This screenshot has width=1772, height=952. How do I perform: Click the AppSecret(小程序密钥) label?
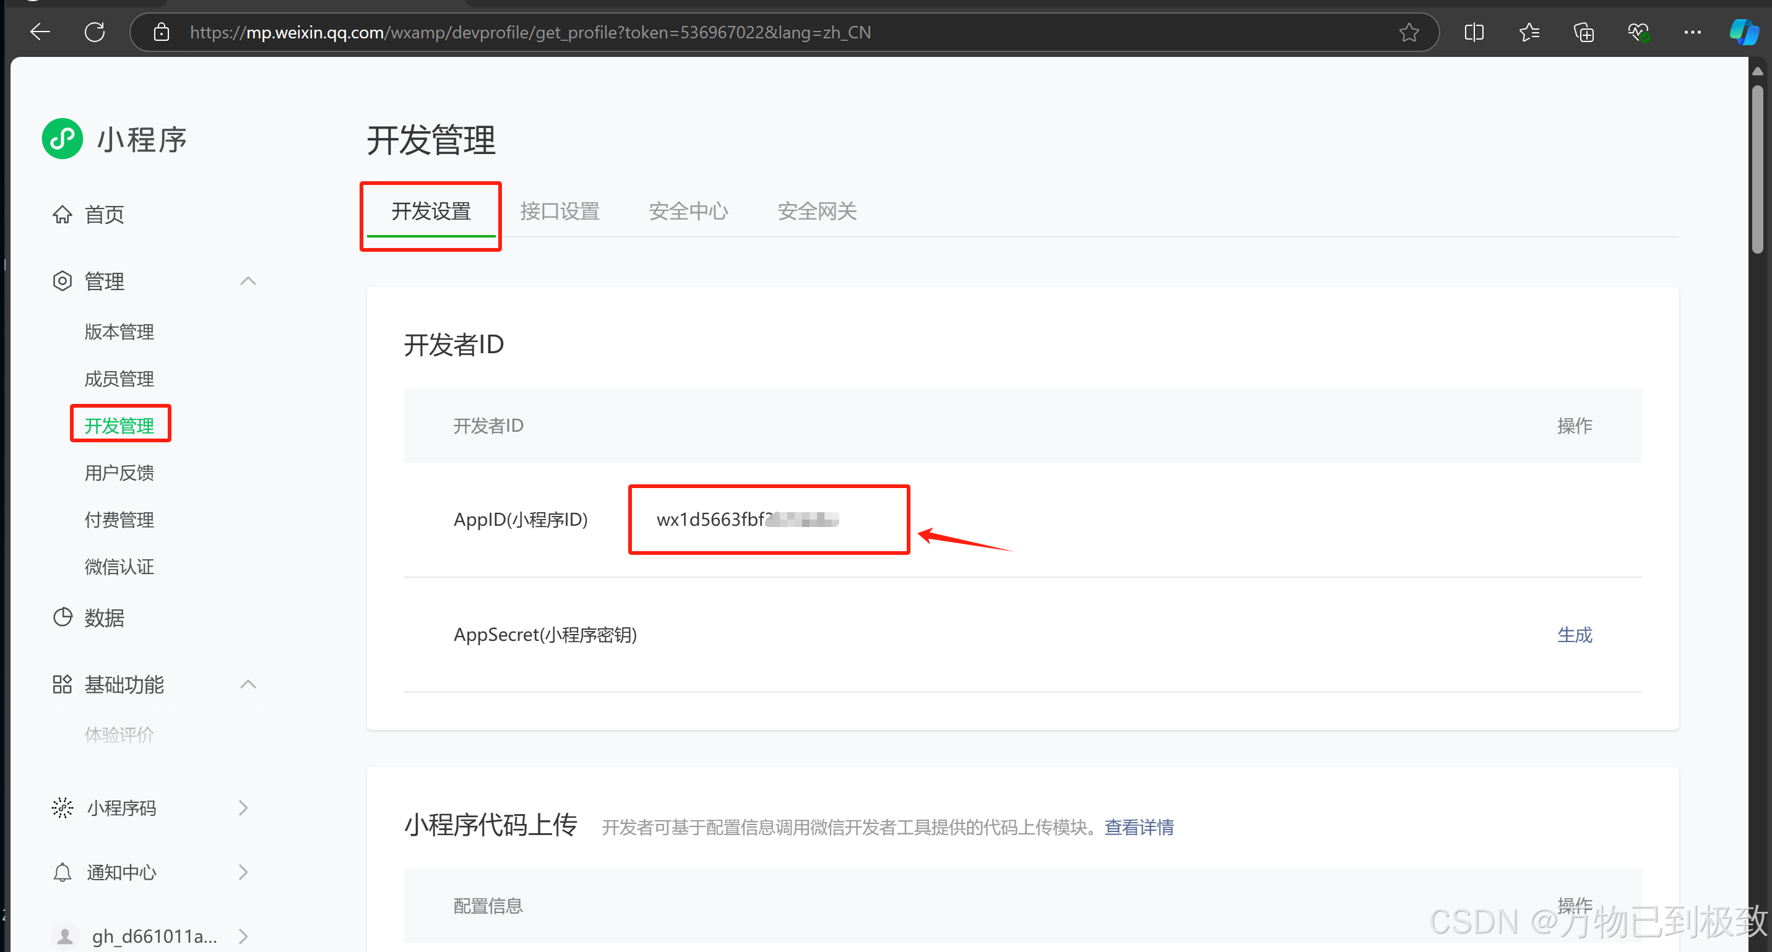[545, 635]
